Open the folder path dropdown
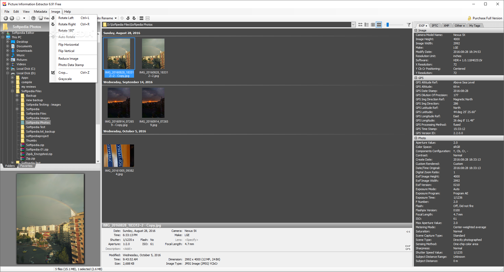This screenshot has width=504, height=272. [353, 25]
